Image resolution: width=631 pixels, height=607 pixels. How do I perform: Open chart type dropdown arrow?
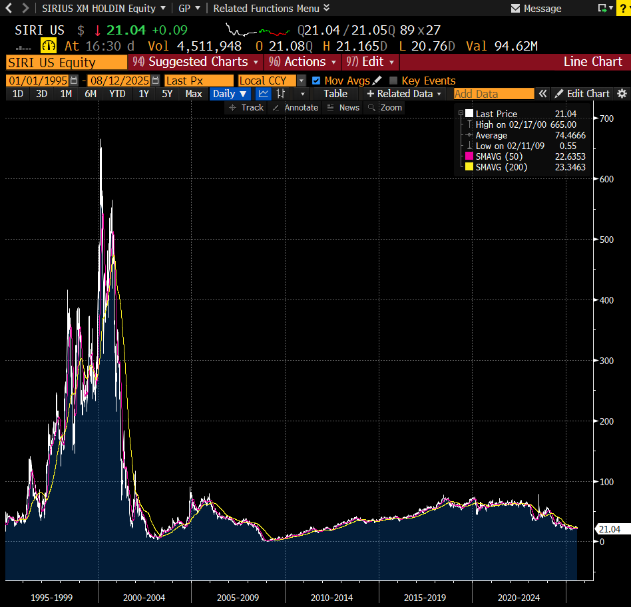pos(303,94)
